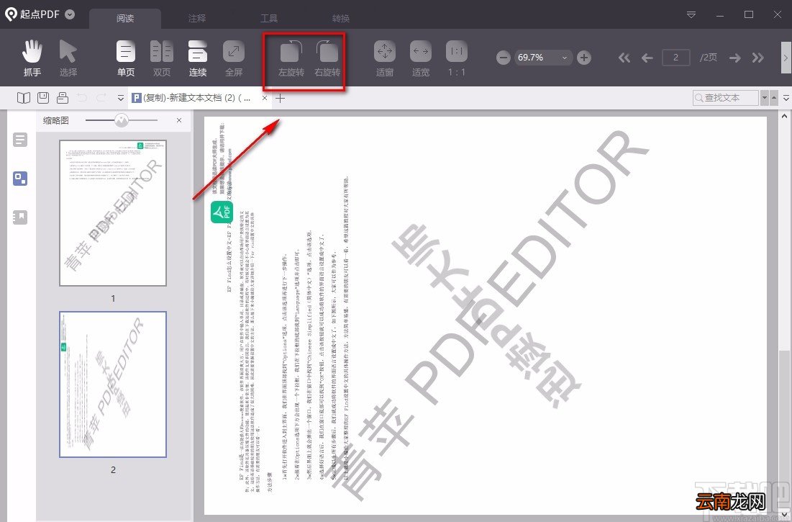
Task: Open the 转换 tab
Action: pyautogui.click(x=341, y=18)
